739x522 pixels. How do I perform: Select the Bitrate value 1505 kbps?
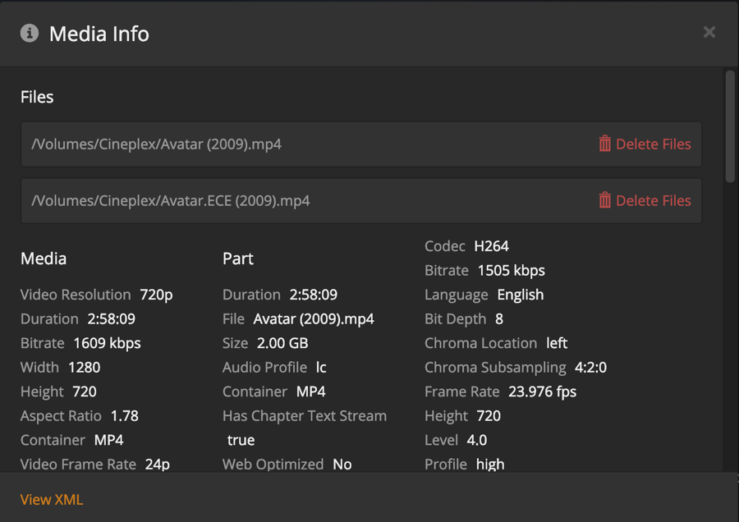tap(512, 270)
